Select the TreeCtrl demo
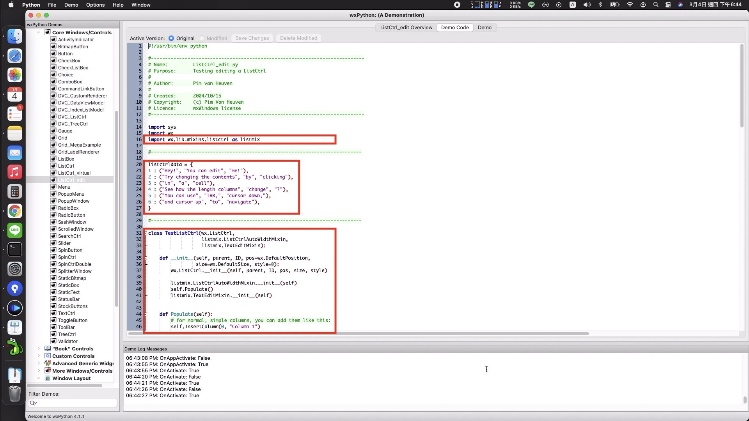 67,334
